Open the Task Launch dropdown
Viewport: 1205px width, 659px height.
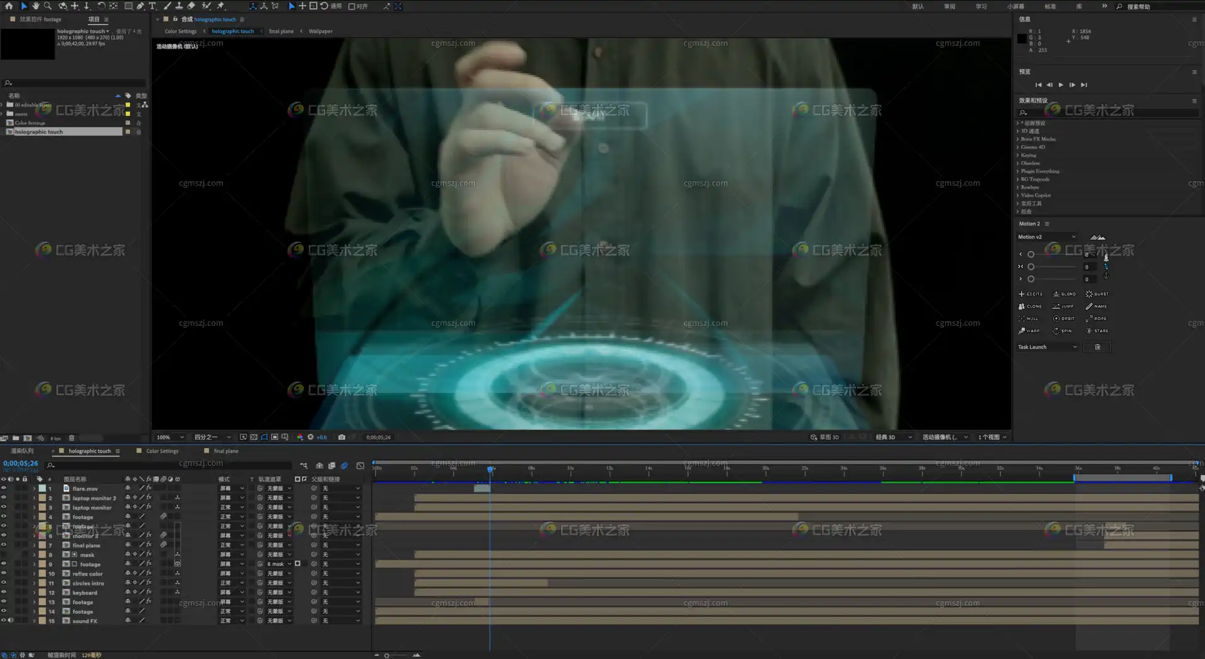(1047, 347)
